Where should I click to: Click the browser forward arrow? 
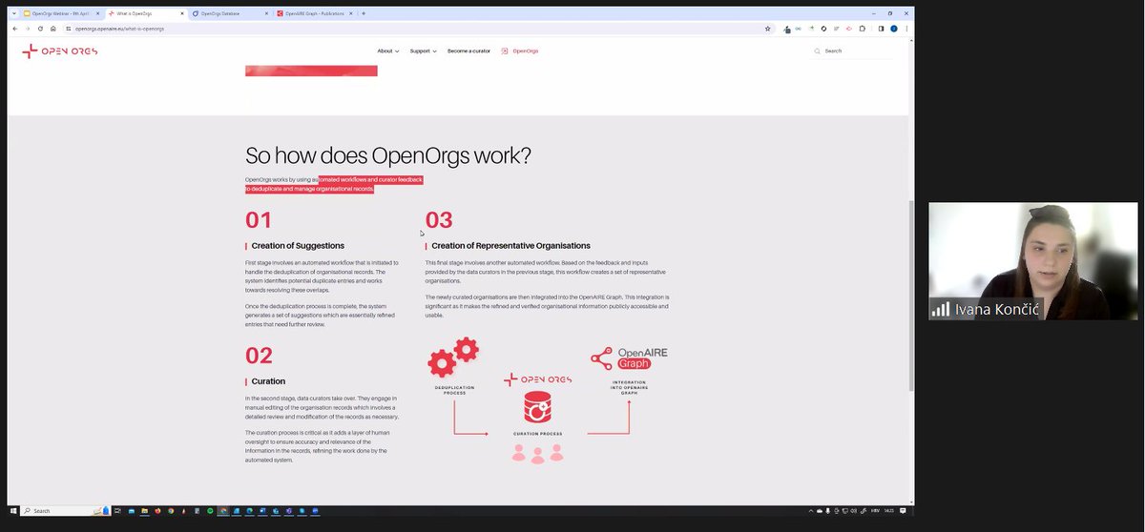pyautogui.click(x=28, y=29)
